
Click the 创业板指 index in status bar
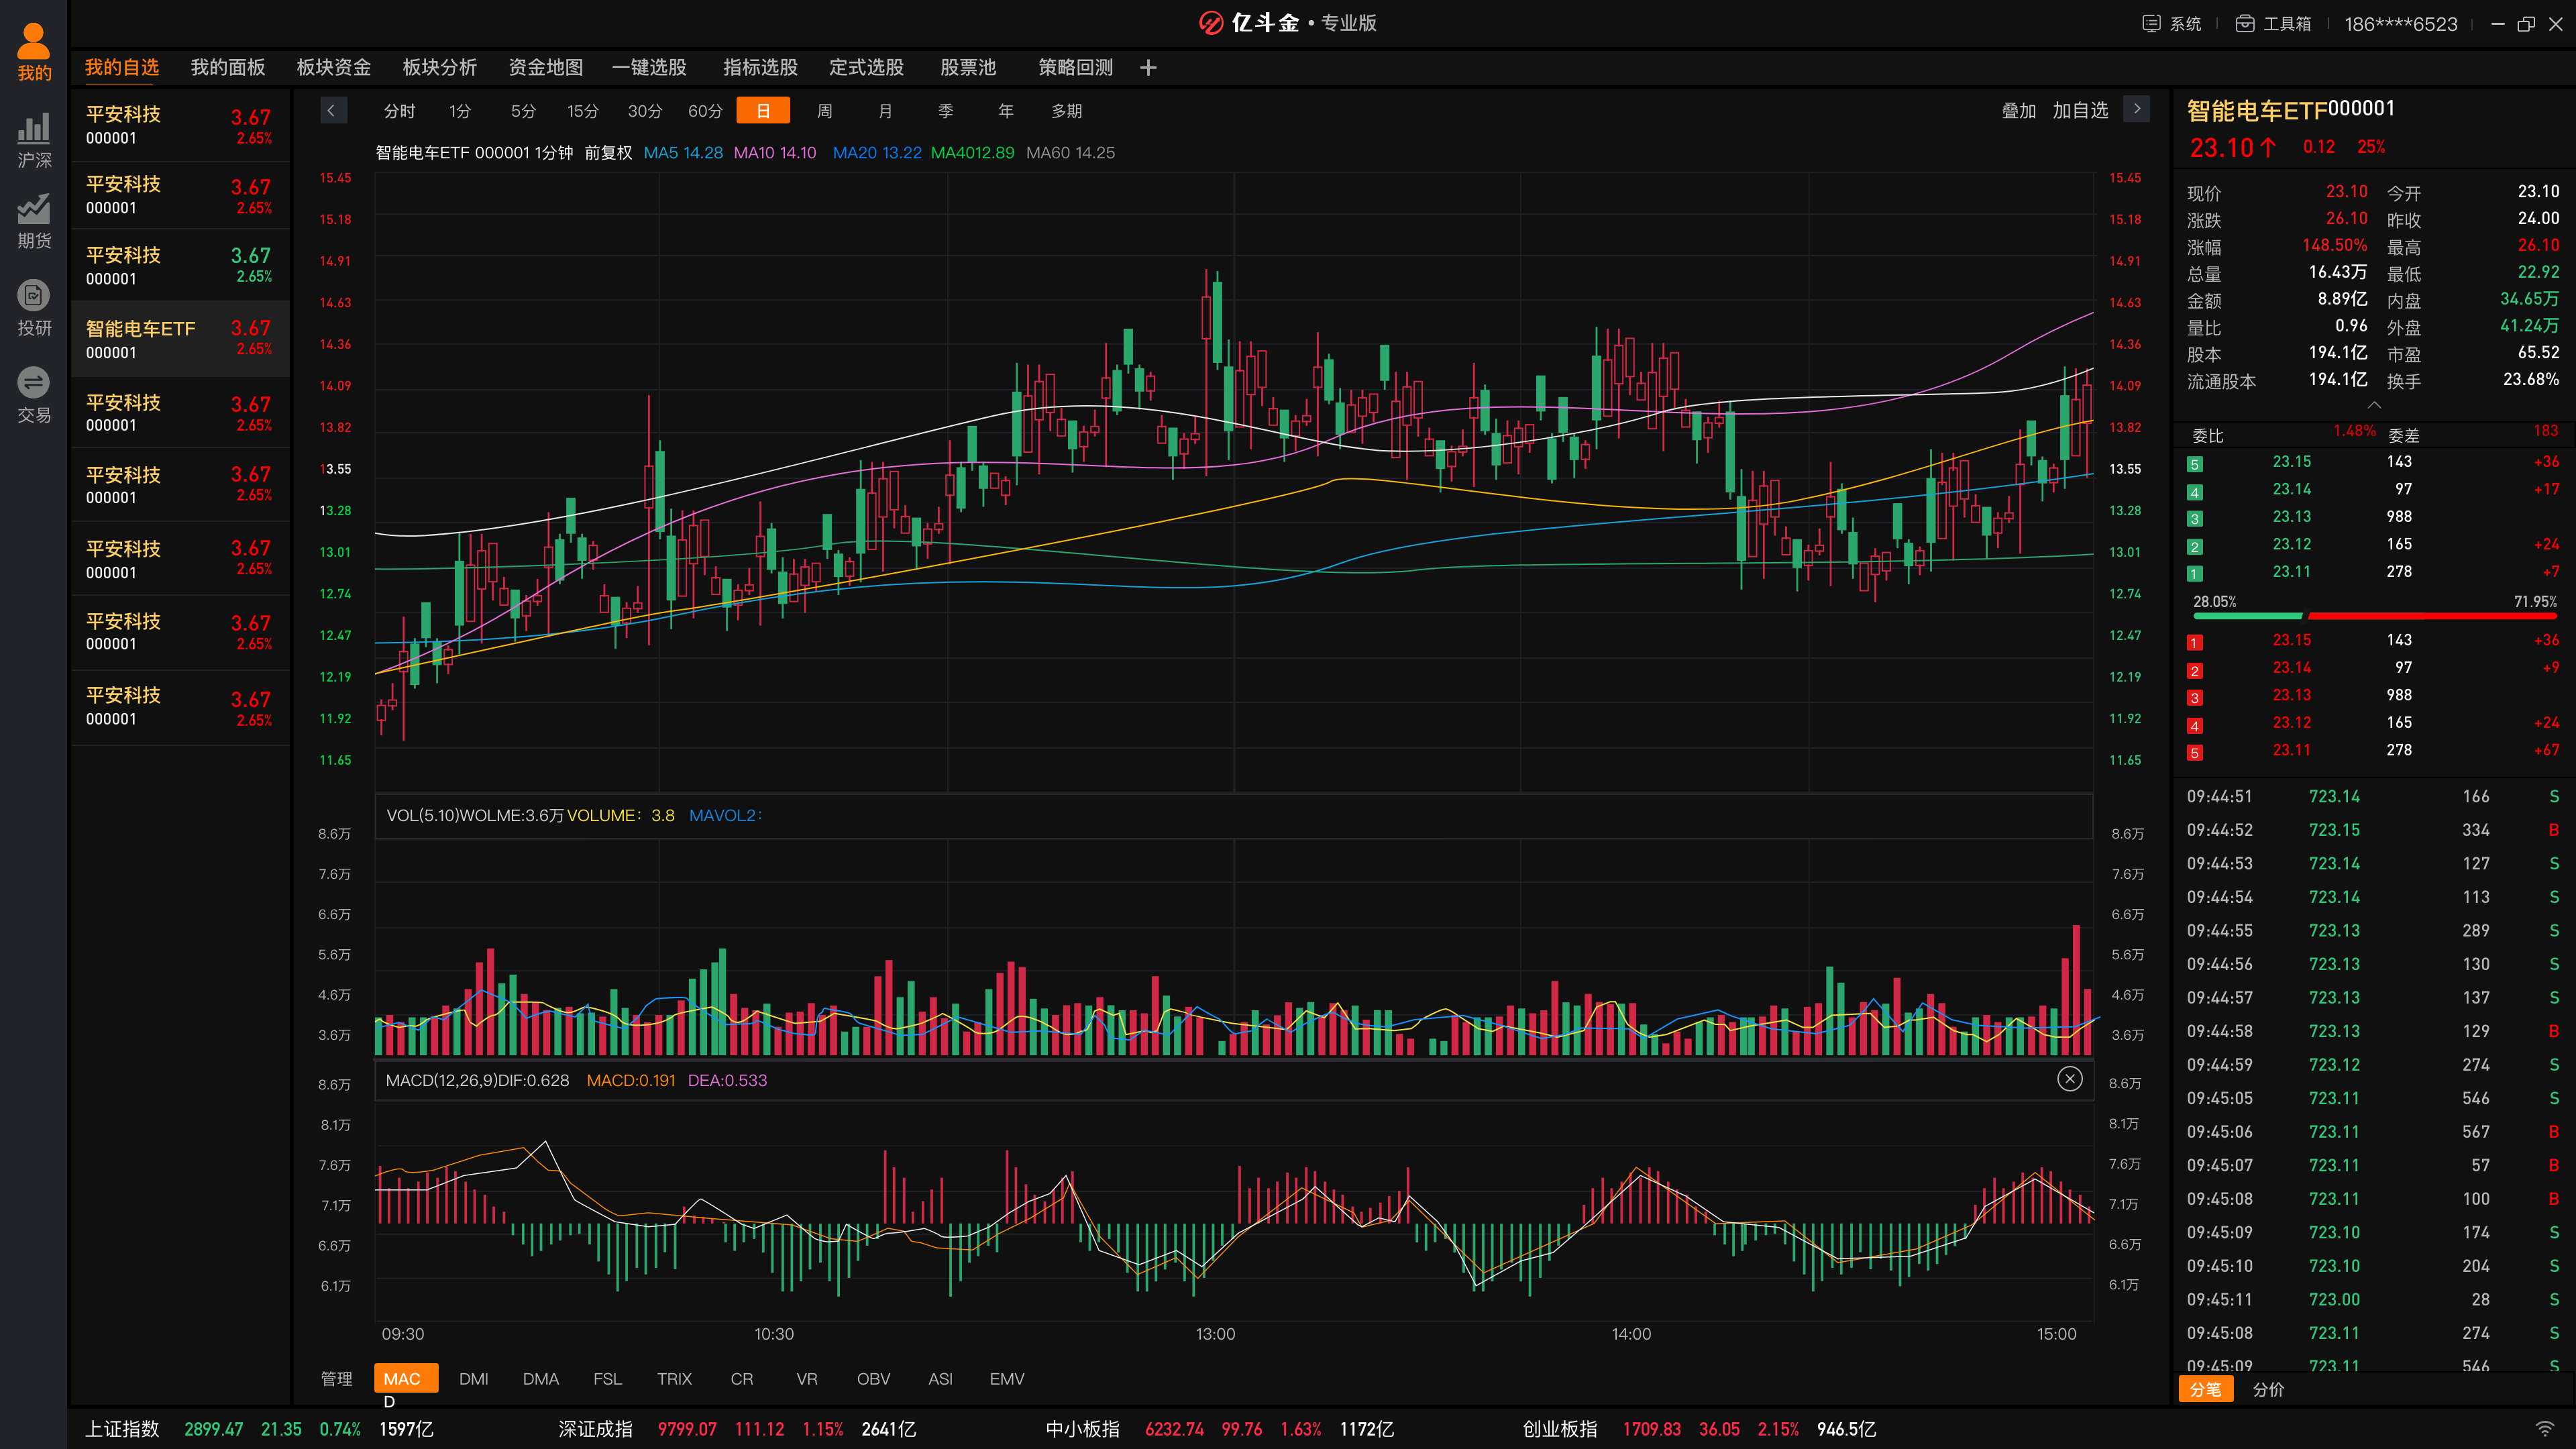point(1560,1429)
